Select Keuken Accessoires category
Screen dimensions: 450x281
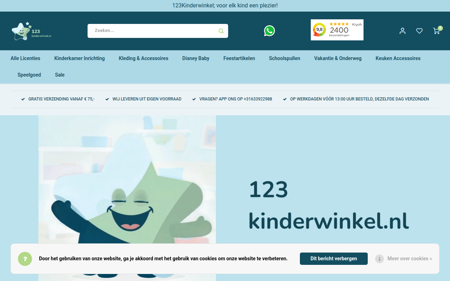coord(398,58)
